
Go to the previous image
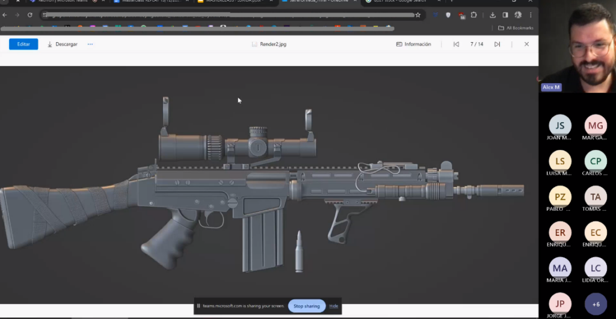click(456, 44)
